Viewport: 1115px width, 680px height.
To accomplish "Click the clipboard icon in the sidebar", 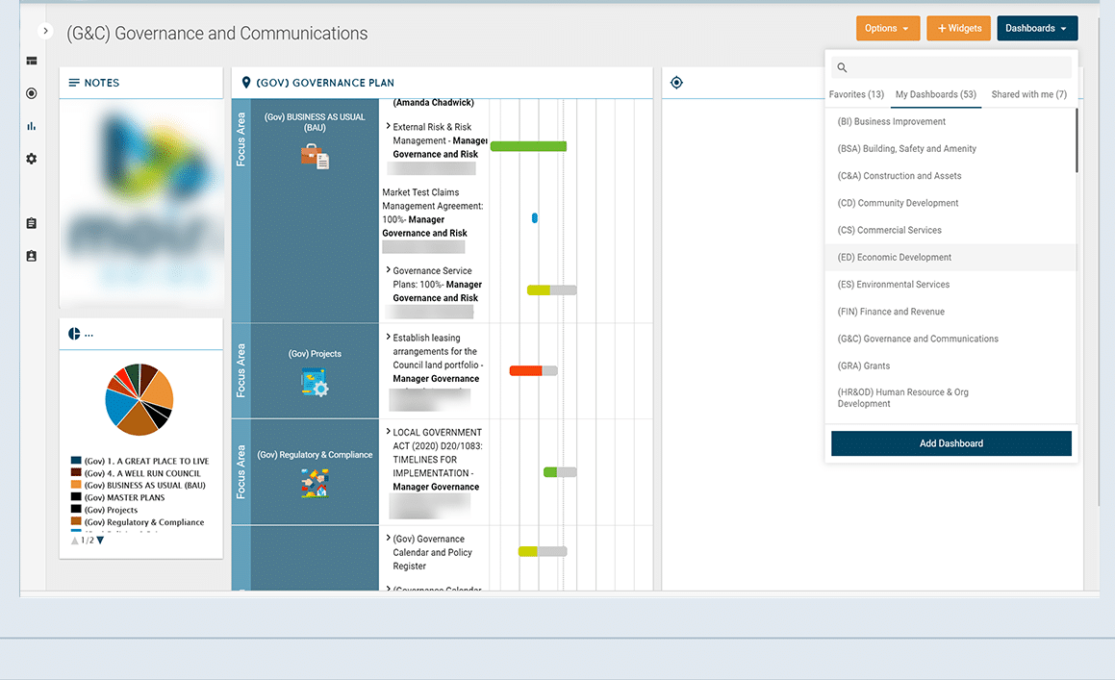I will pyautogui.click(x=31, y=222).
